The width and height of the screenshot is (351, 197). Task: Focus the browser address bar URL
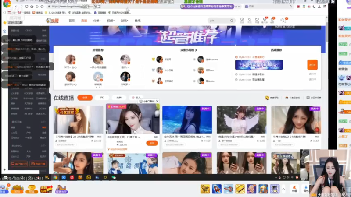(112, 7)
